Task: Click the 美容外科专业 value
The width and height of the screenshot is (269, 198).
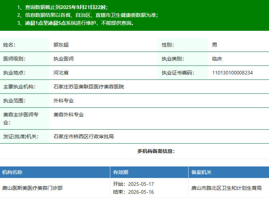Action: click(69, 115)
